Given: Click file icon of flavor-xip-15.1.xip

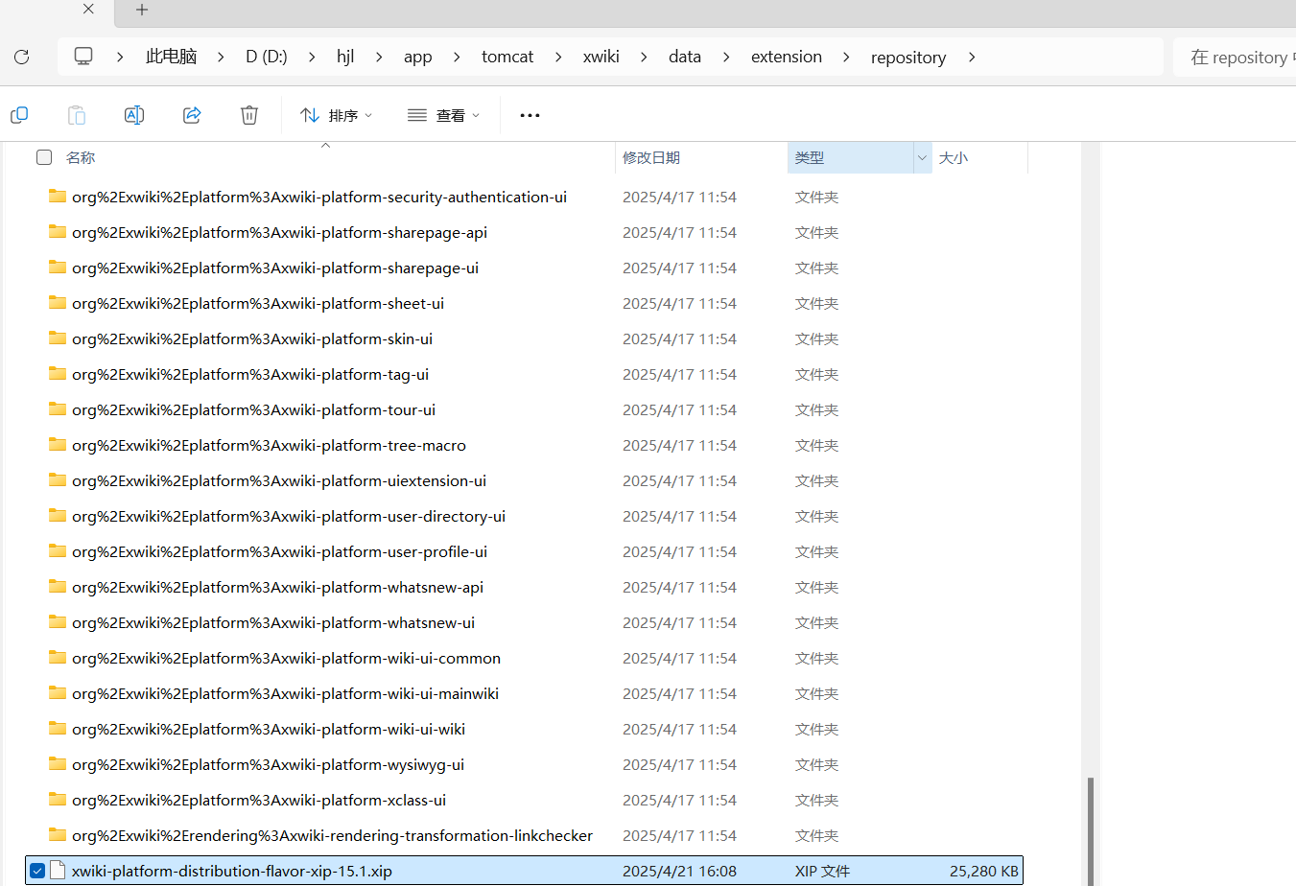Looking at the screenshot, I should coord(58,871).
